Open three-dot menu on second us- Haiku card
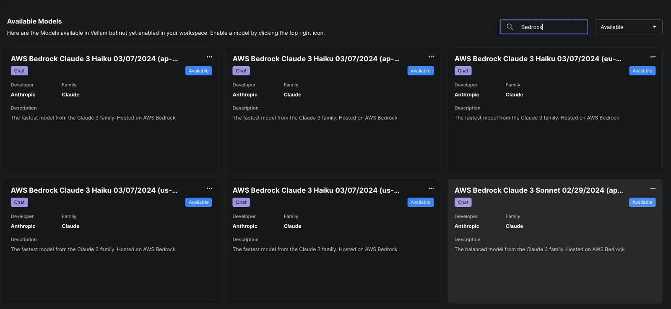This screenshot has width=671, height=309. point(431,189)
